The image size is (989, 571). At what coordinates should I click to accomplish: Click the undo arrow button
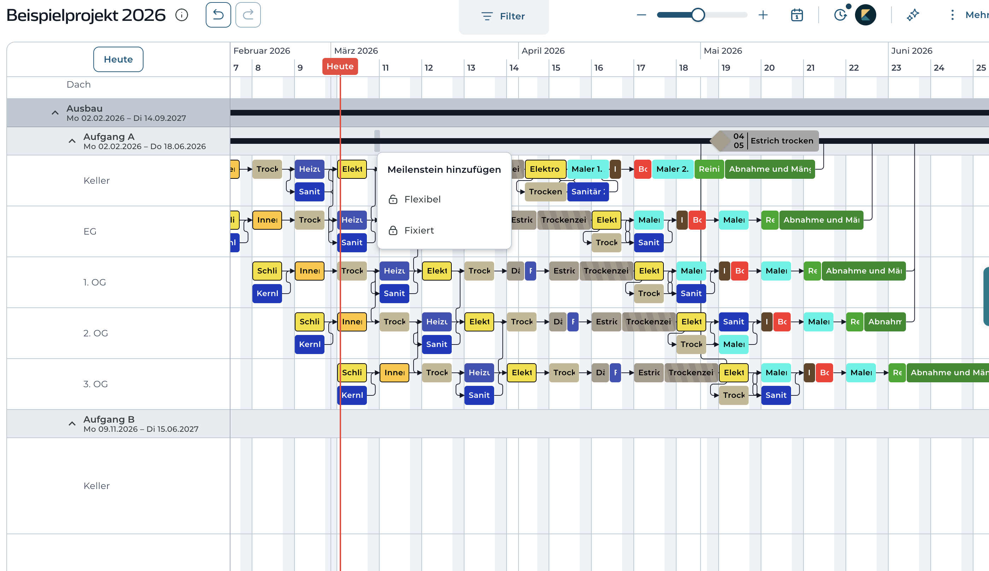pyautogui.click(x=218, y=15)
